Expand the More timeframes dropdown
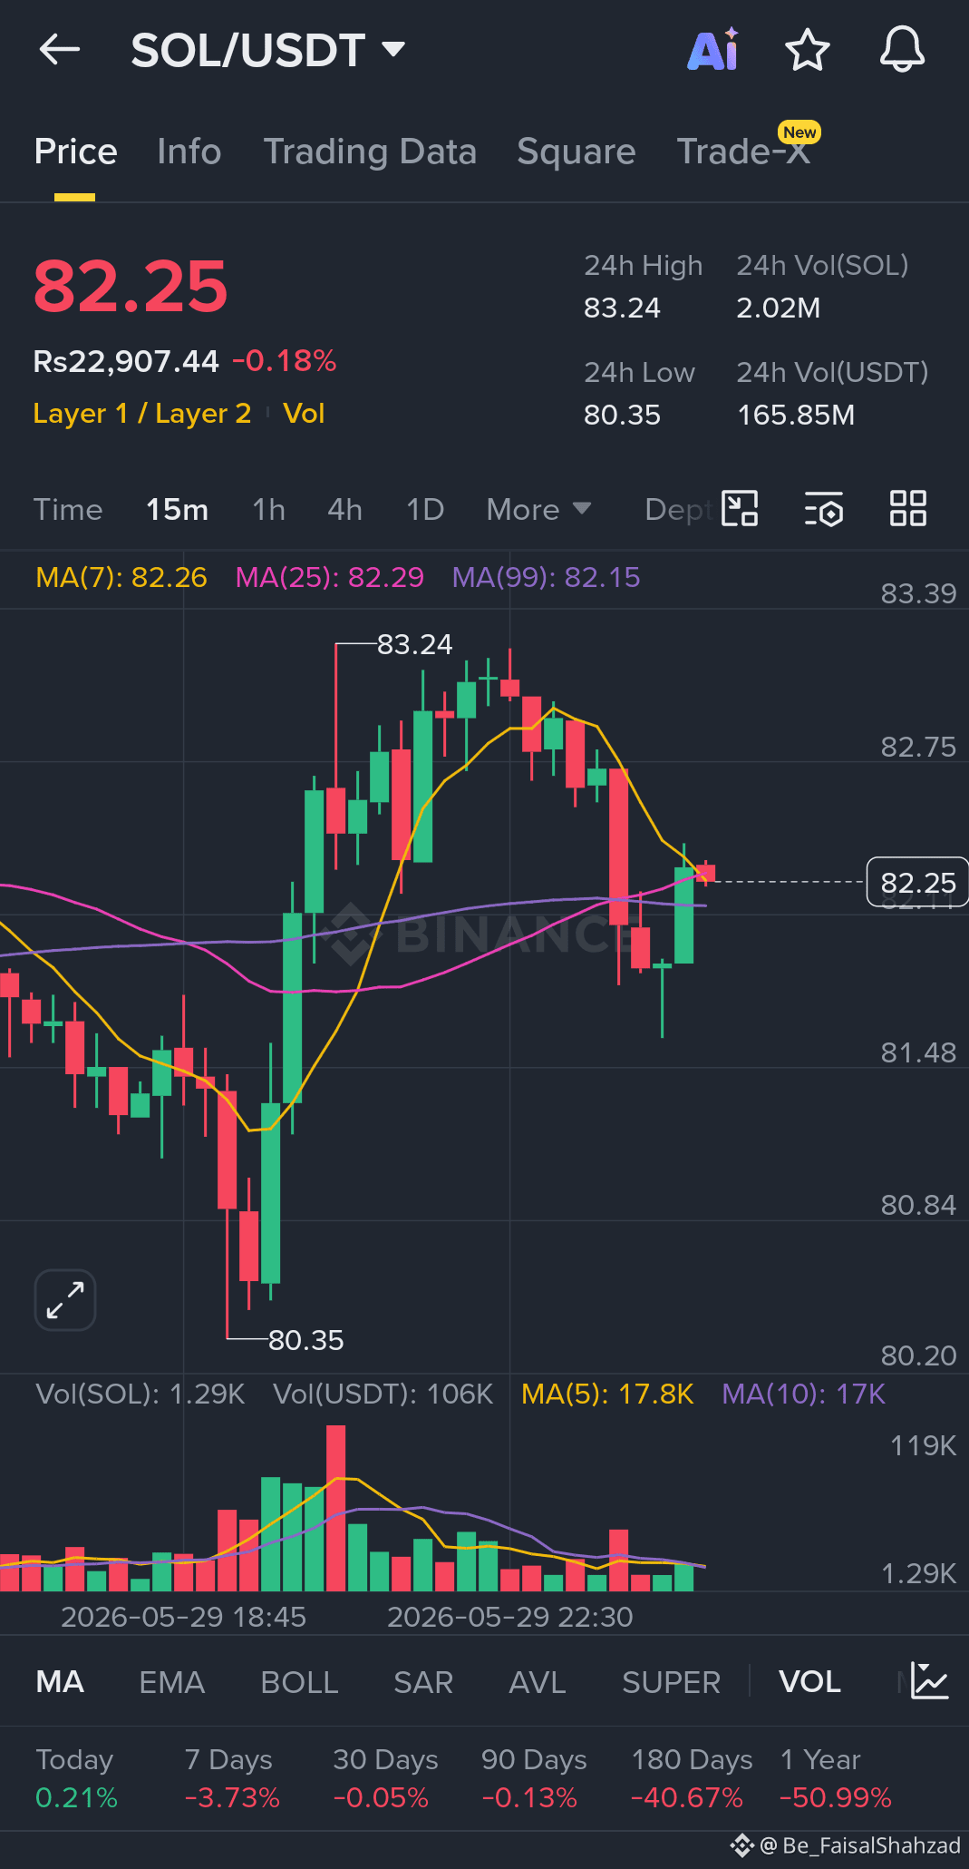Image resolution: width=969 pixels, height=1869 pixels. click(538, 509)
